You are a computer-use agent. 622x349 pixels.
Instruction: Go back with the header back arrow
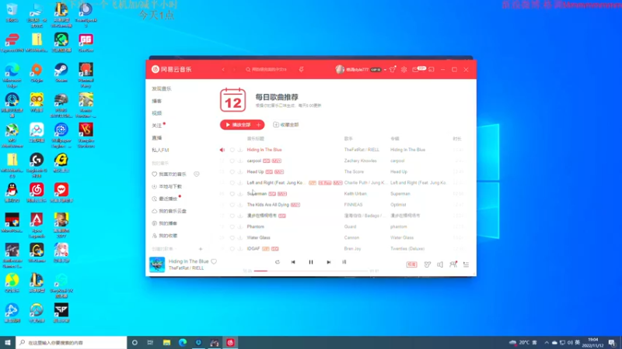(223, 69)
